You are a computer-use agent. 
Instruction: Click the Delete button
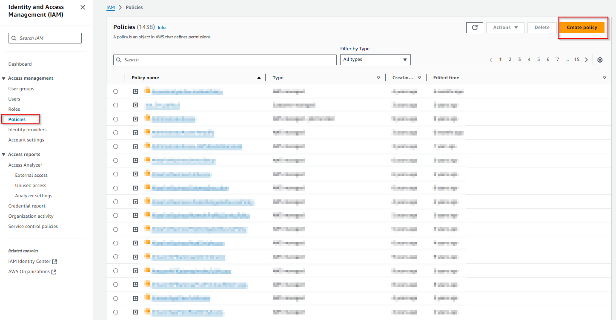tap(542, 27)
